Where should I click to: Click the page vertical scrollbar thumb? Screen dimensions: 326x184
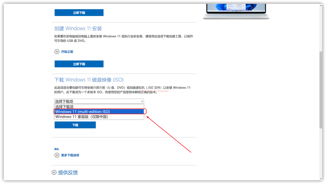(321, 90)
